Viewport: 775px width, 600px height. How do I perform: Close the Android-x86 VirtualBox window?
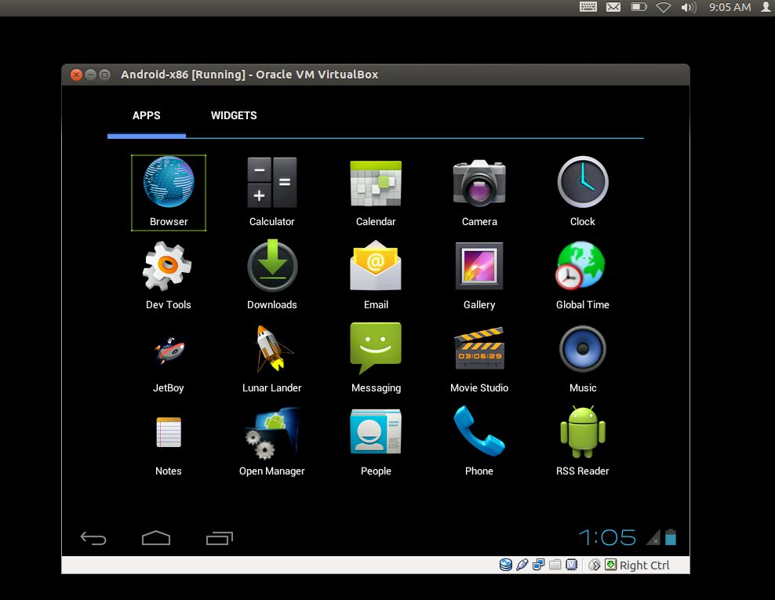click(x=76, y=75)
